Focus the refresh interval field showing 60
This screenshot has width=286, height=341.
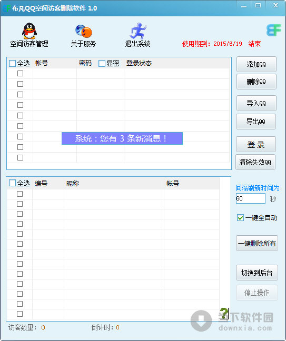click(x=251, y=198)
